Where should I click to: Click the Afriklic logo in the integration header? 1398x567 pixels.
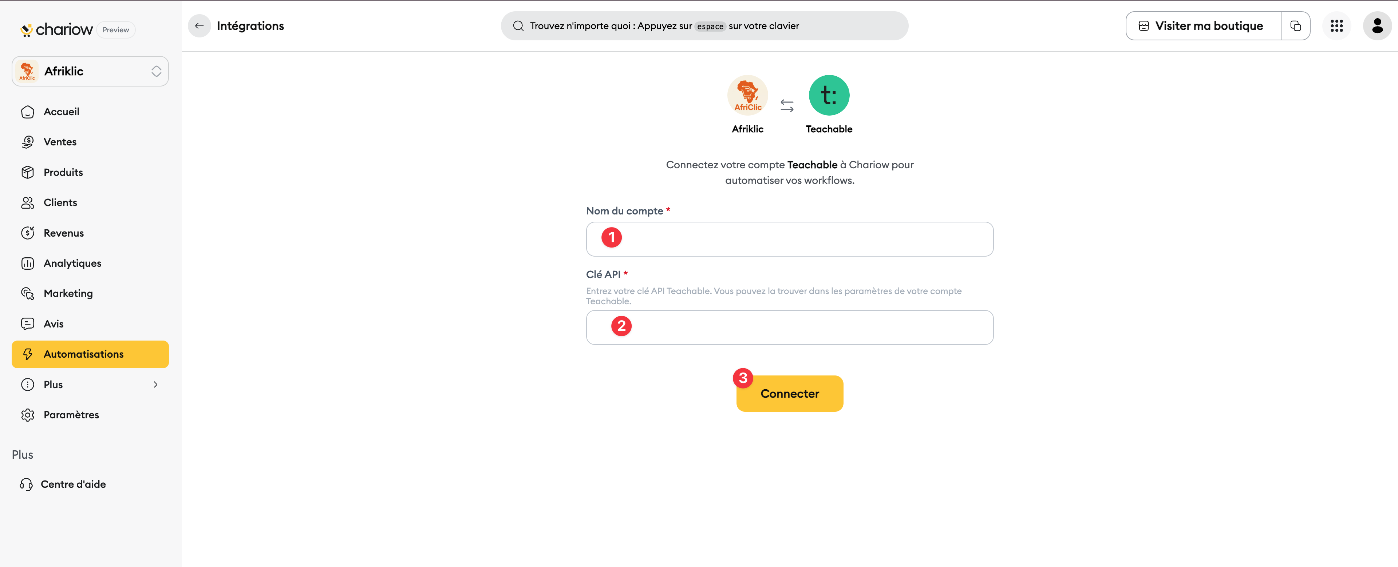click(x=747, y=95)
